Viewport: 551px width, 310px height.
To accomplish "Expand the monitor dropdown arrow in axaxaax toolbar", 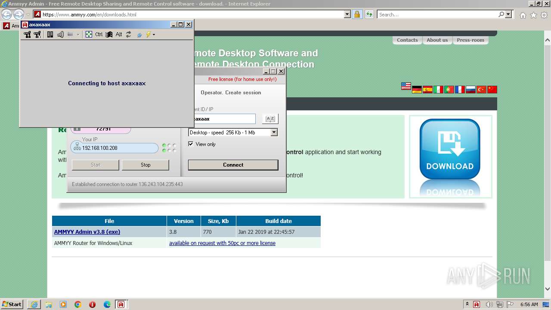I will click(78, 34).
